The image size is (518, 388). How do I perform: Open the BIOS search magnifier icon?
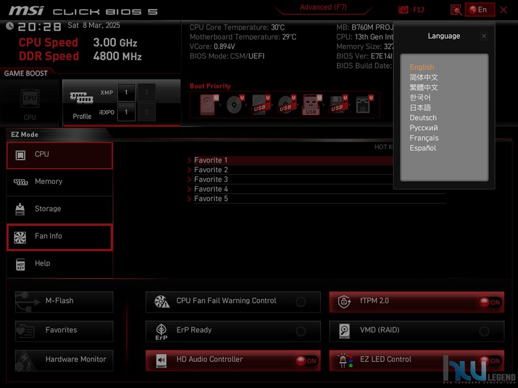click(456, 10)
